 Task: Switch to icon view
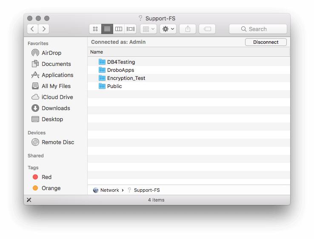click(95, 29)
